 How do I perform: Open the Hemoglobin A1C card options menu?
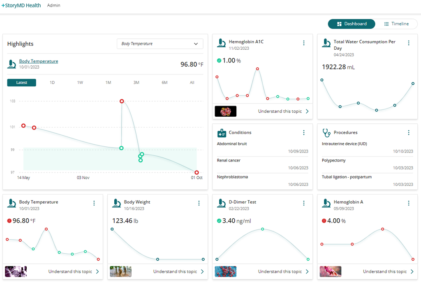(304, 43)
